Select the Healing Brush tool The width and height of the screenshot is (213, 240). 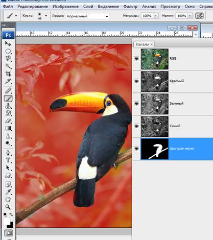click(8, 90)
